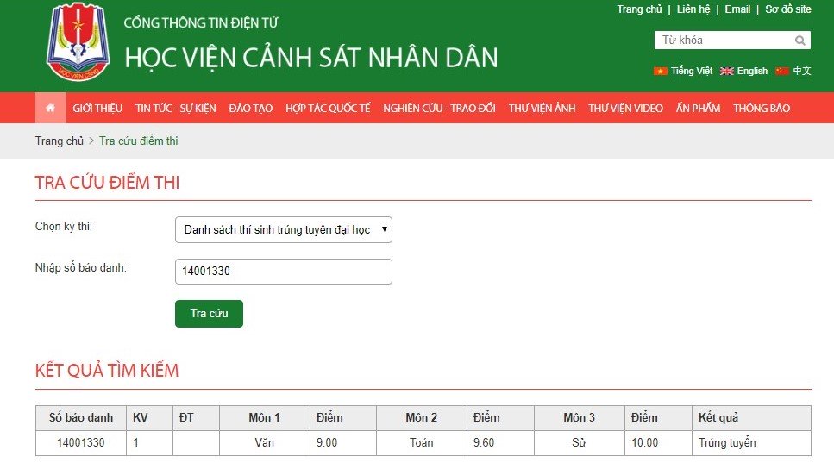Select Nghiên cứu - Trao đổi menu
Screen dimensions: 834x469
pos(439,108)
